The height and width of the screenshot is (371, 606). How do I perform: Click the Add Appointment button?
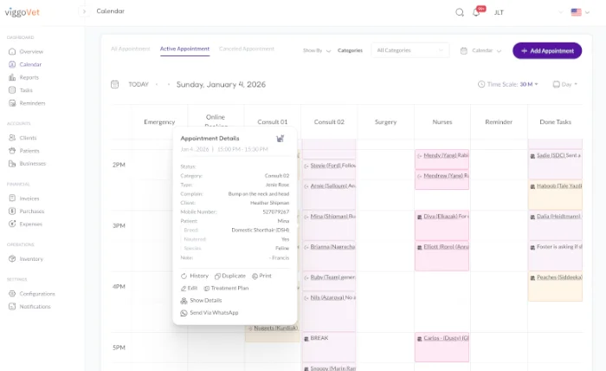(x=547, y=50)
